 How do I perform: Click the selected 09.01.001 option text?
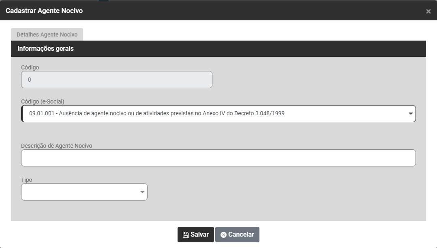point(157,114)
